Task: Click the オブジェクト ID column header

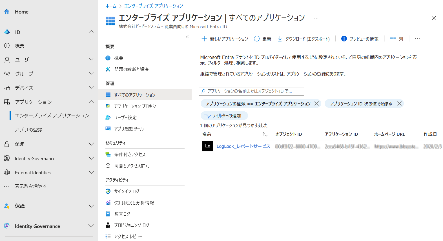Action: point(289,134)
